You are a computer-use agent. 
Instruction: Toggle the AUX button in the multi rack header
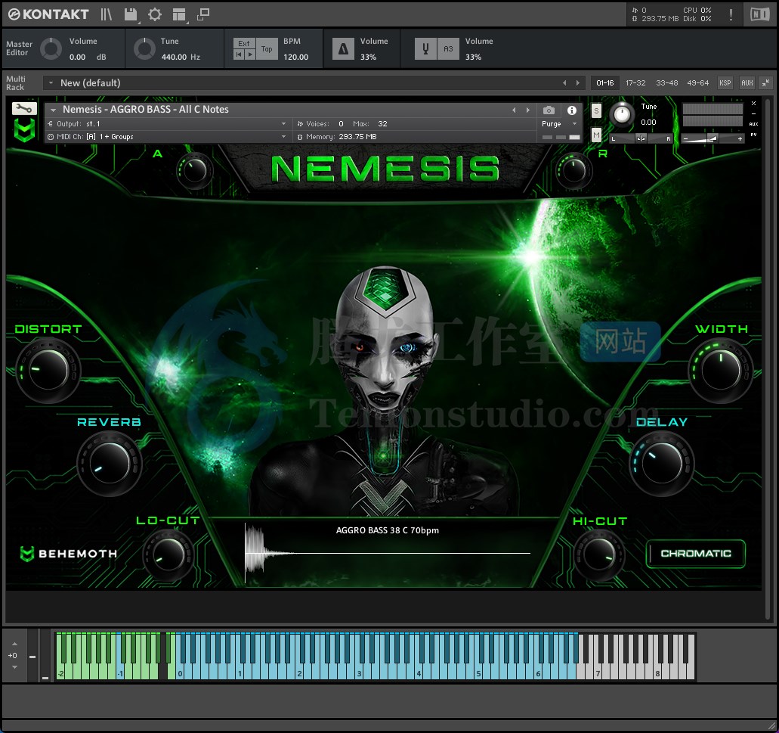click(x=747, y=83)
